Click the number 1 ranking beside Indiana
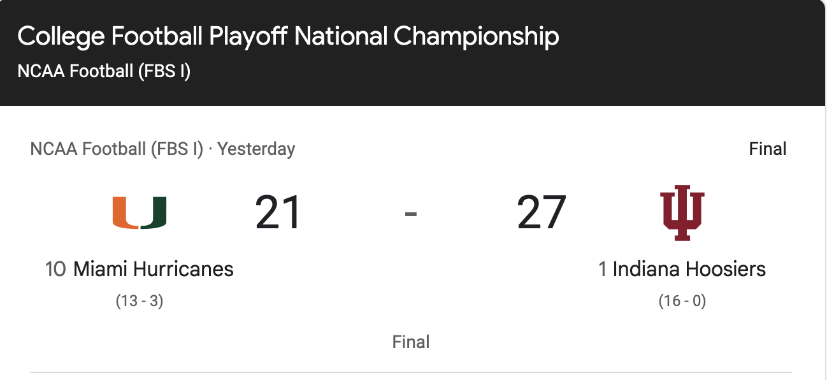Image resolution: width=827 pixels, height=380 pixels. coord(602,269)
